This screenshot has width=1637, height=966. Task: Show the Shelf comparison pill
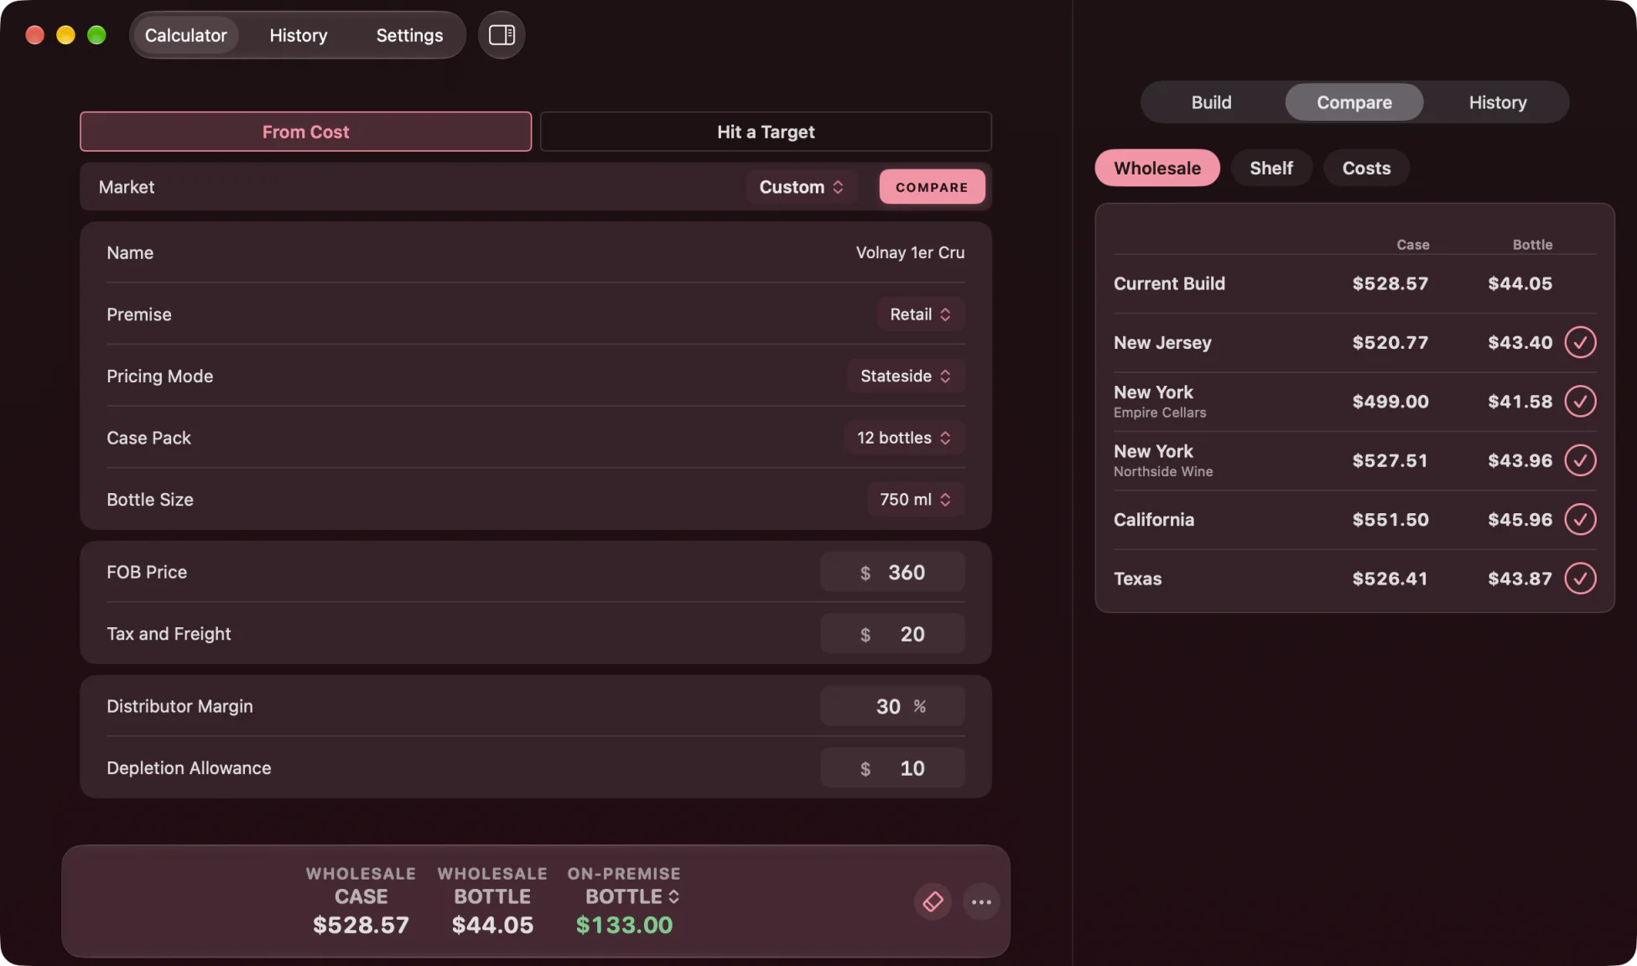(x=1271, y=169)
